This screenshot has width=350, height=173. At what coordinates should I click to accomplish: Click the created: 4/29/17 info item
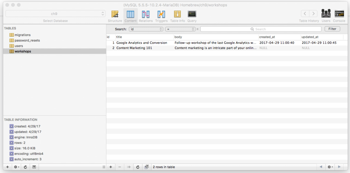click(25, 127)
